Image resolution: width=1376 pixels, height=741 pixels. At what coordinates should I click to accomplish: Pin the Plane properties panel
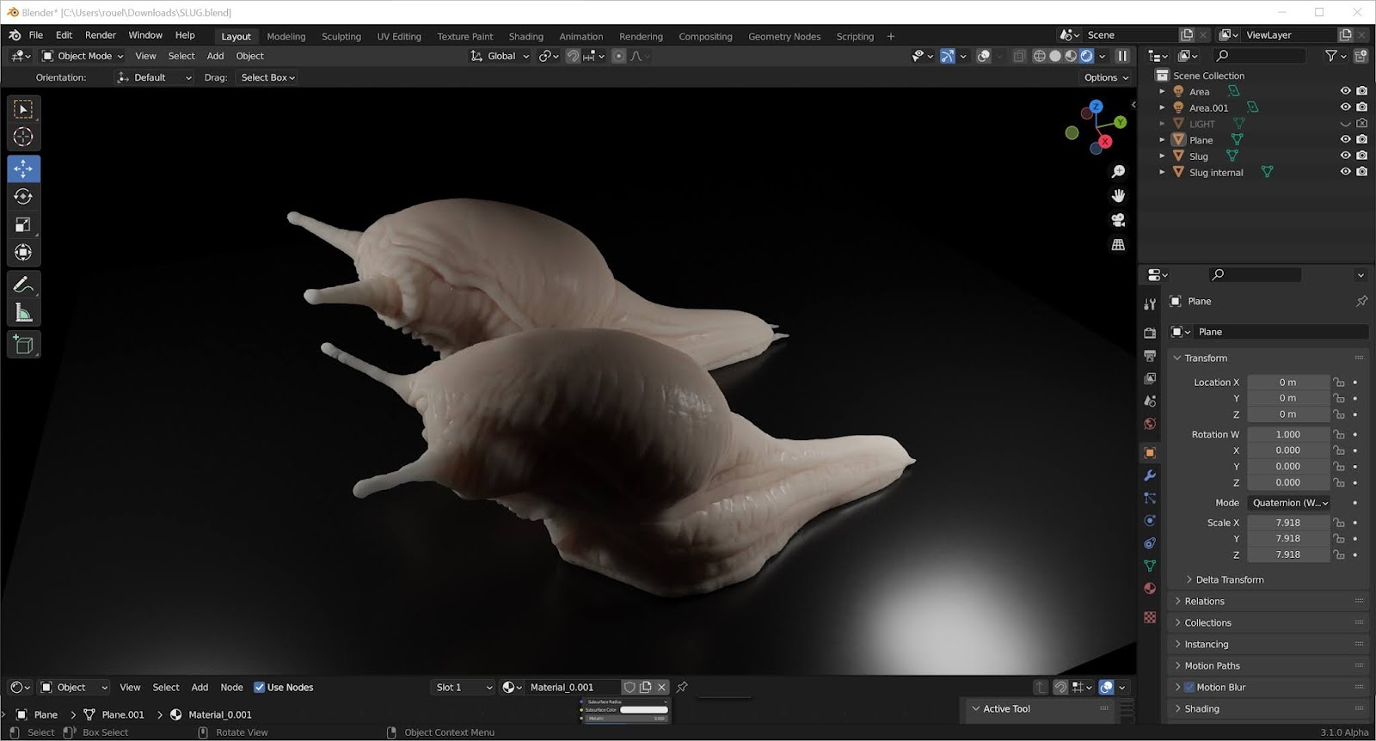1361,301
